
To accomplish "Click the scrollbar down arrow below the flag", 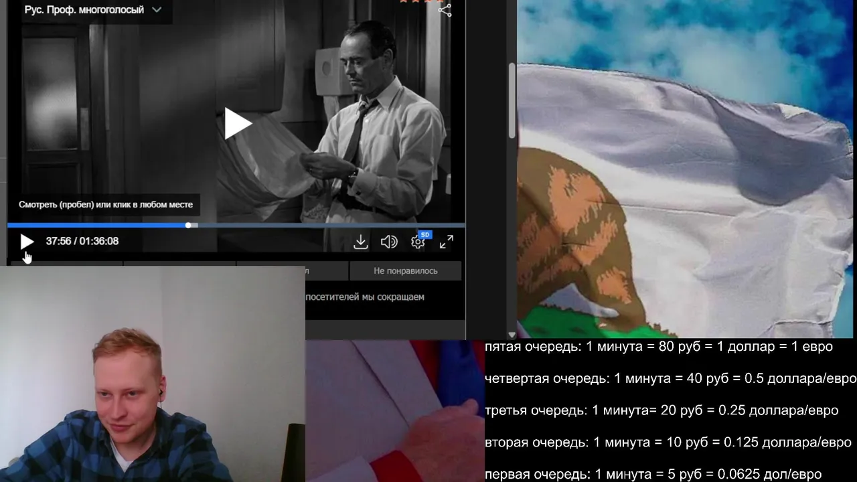I will [x=512, y=335].
